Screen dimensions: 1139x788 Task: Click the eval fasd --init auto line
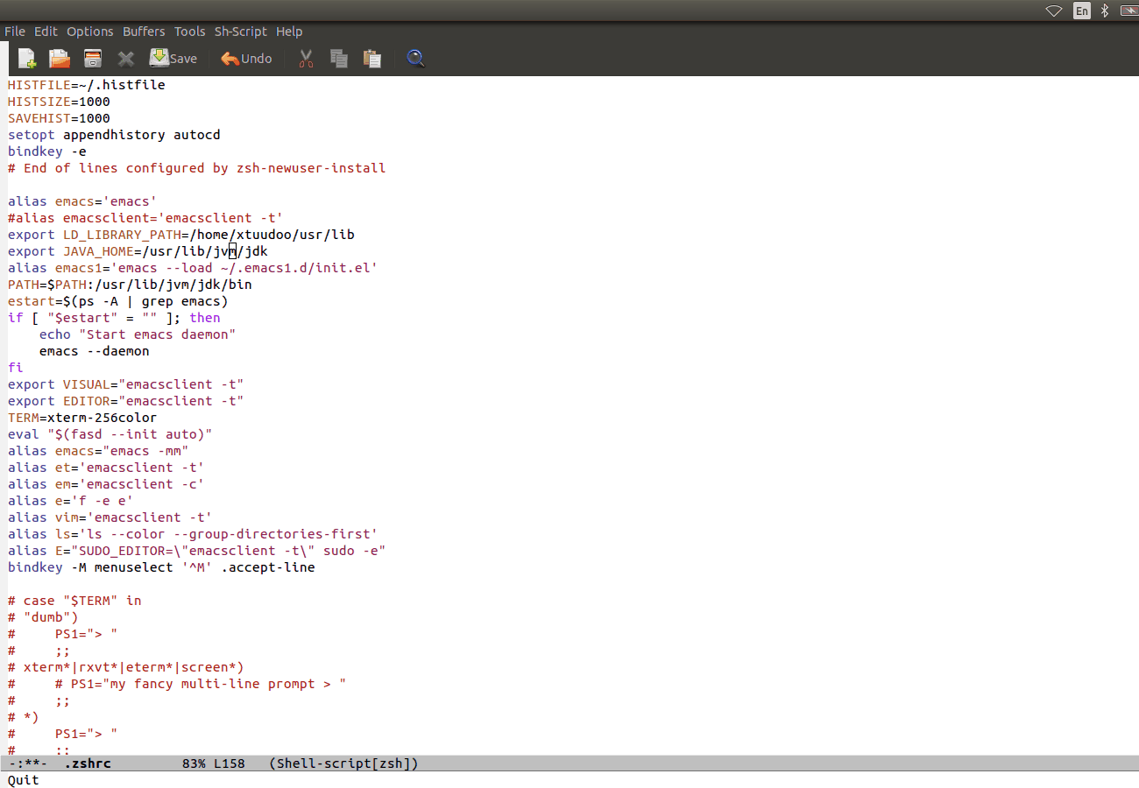[x=110, y=434]
